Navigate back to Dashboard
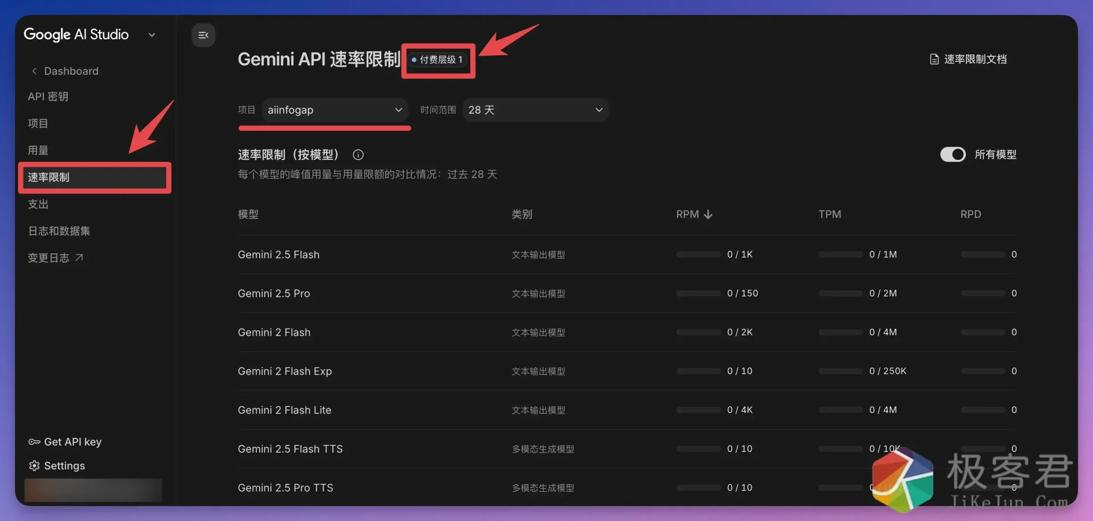 click(x=71, y=71)
